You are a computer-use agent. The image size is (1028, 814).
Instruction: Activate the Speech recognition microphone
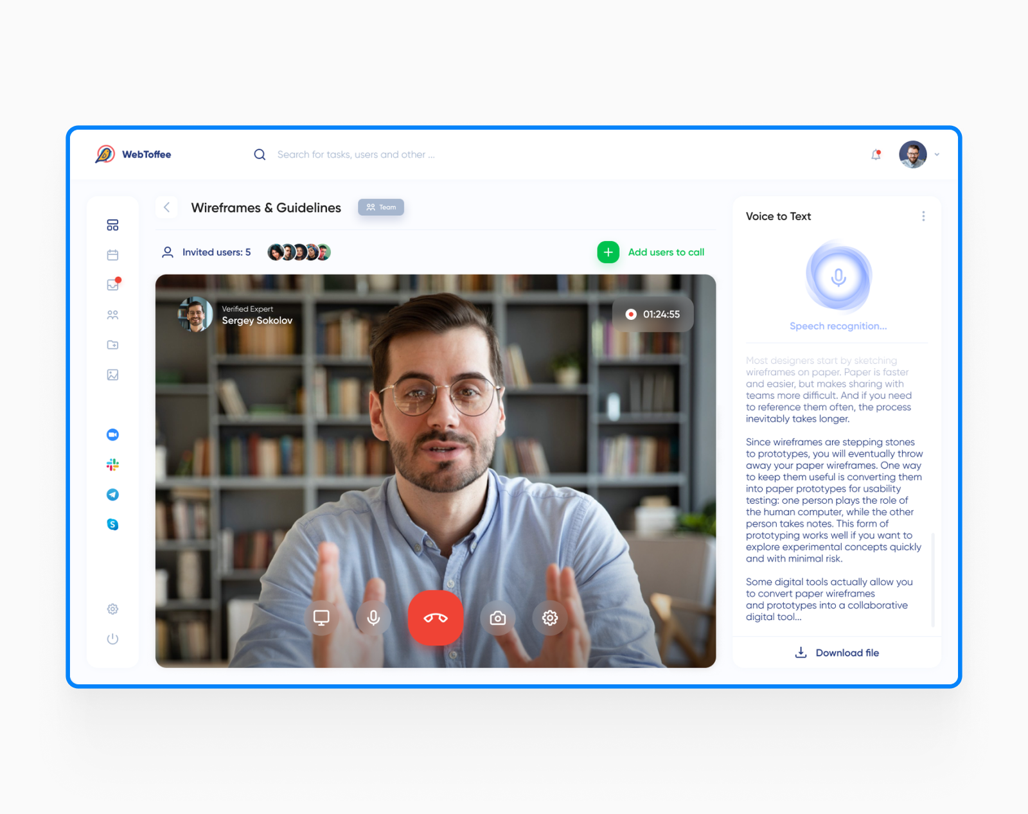(837, 276)
